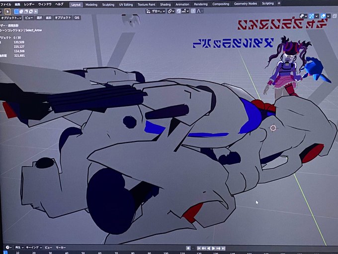
Task: Toggle the snap magnet button
Action: (179, 11)
